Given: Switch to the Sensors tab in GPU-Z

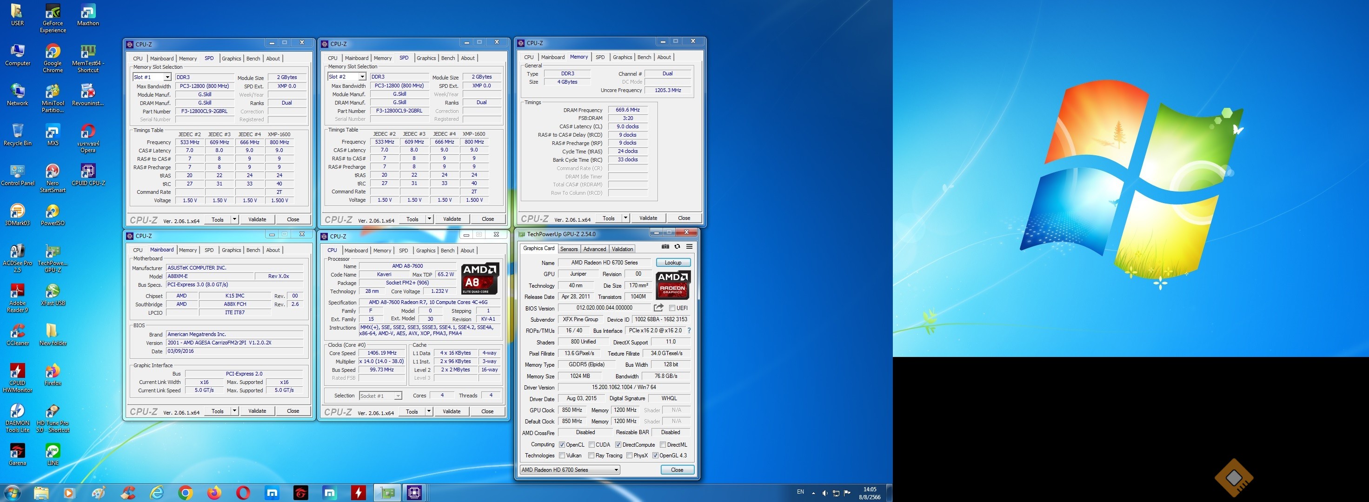Looking at the screenshot, I should [568, 249].
